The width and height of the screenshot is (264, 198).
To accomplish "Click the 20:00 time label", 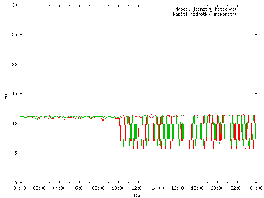I will 217,188.
